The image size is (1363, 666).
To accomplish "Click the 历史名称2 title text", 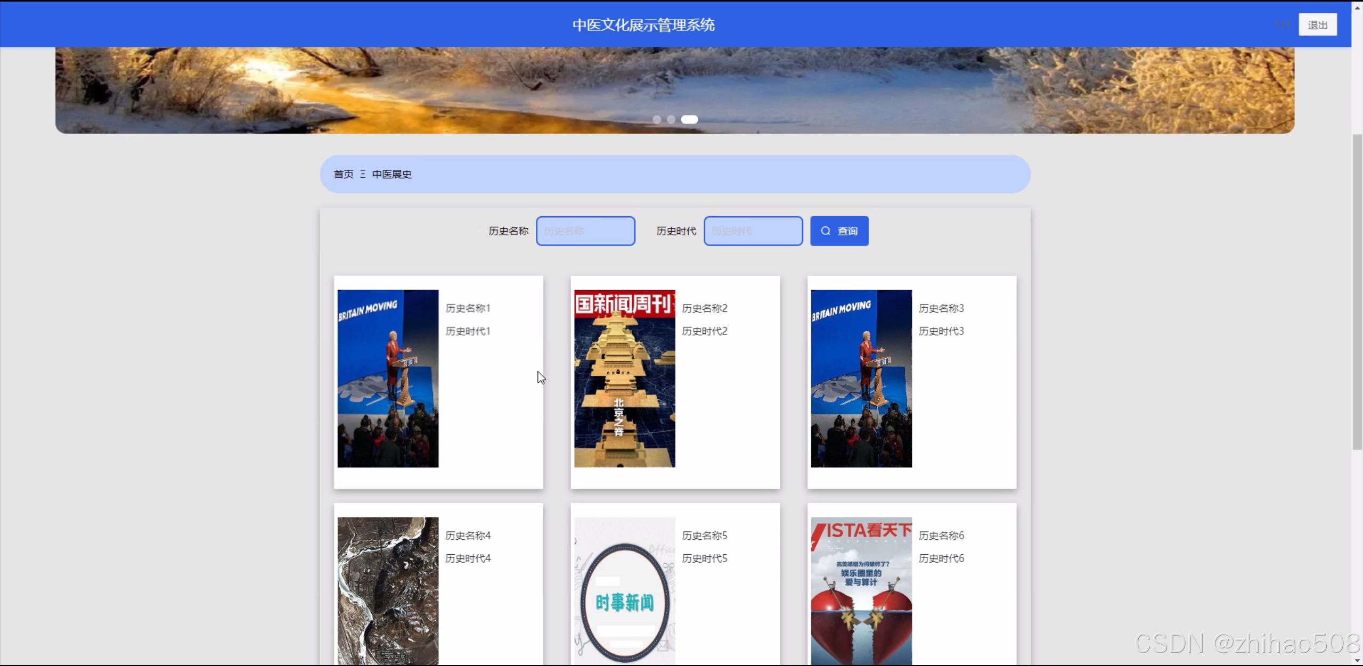I will click(x=704, y=308).
